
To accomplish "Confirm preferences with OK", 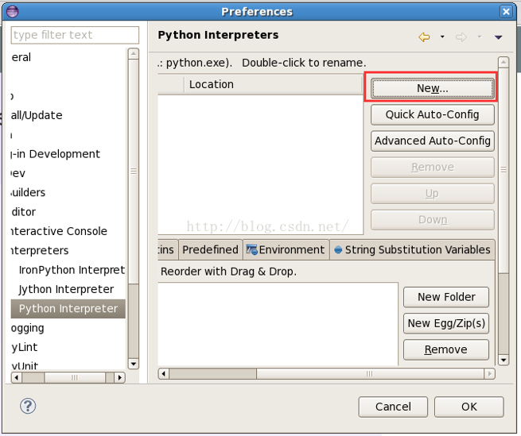I will click(469, 407).
